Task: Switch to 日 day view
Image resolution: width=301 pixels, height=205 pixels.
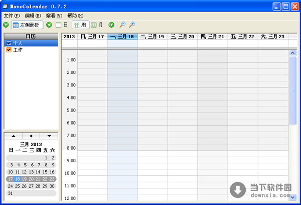Action: pos(62,25)
